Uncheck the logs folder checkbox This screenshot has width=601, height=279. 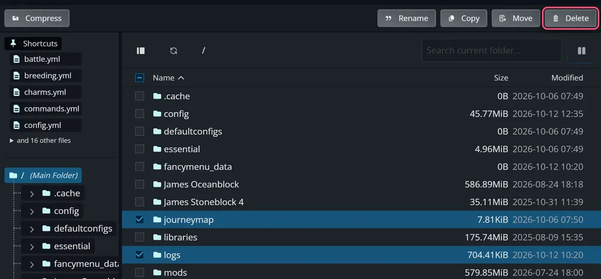139,254
